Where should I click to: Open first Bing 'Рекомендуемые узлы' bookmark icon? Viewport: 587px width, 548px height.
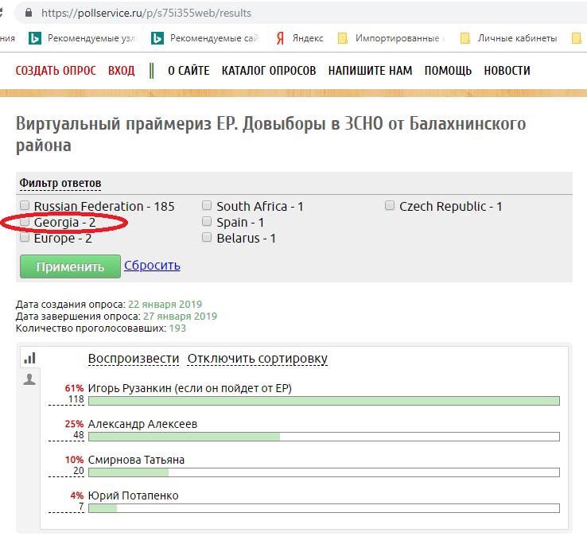pyautogui.click(x=35, y=38)
